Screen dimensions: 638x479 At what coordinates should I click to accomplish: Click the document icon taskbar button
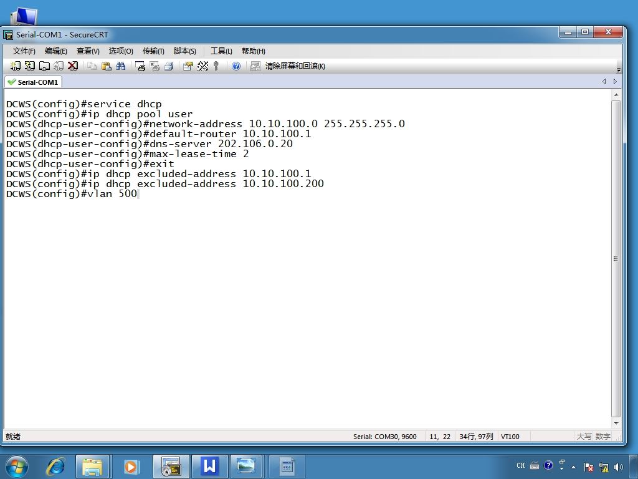287,467
